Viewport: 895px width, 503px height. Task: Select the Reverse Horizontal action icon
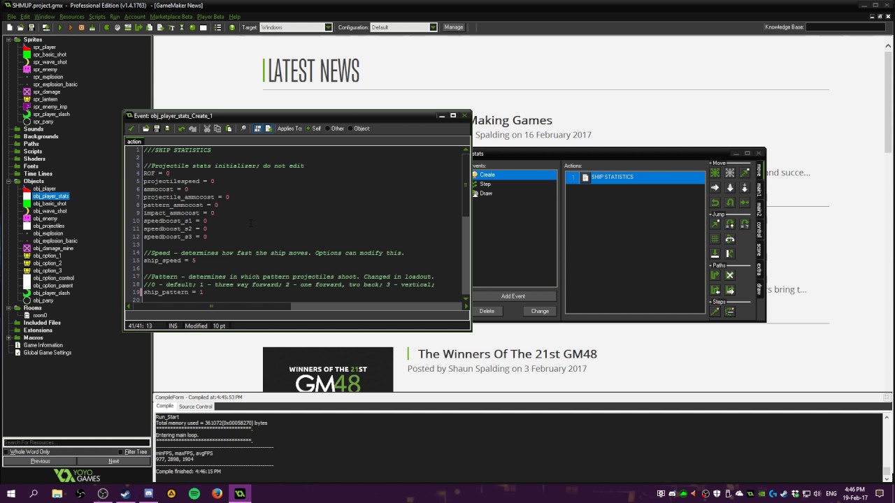[x=715, y=203]
